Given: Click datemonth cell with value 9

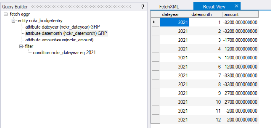Looking at the screenshot, I should 206,93.
